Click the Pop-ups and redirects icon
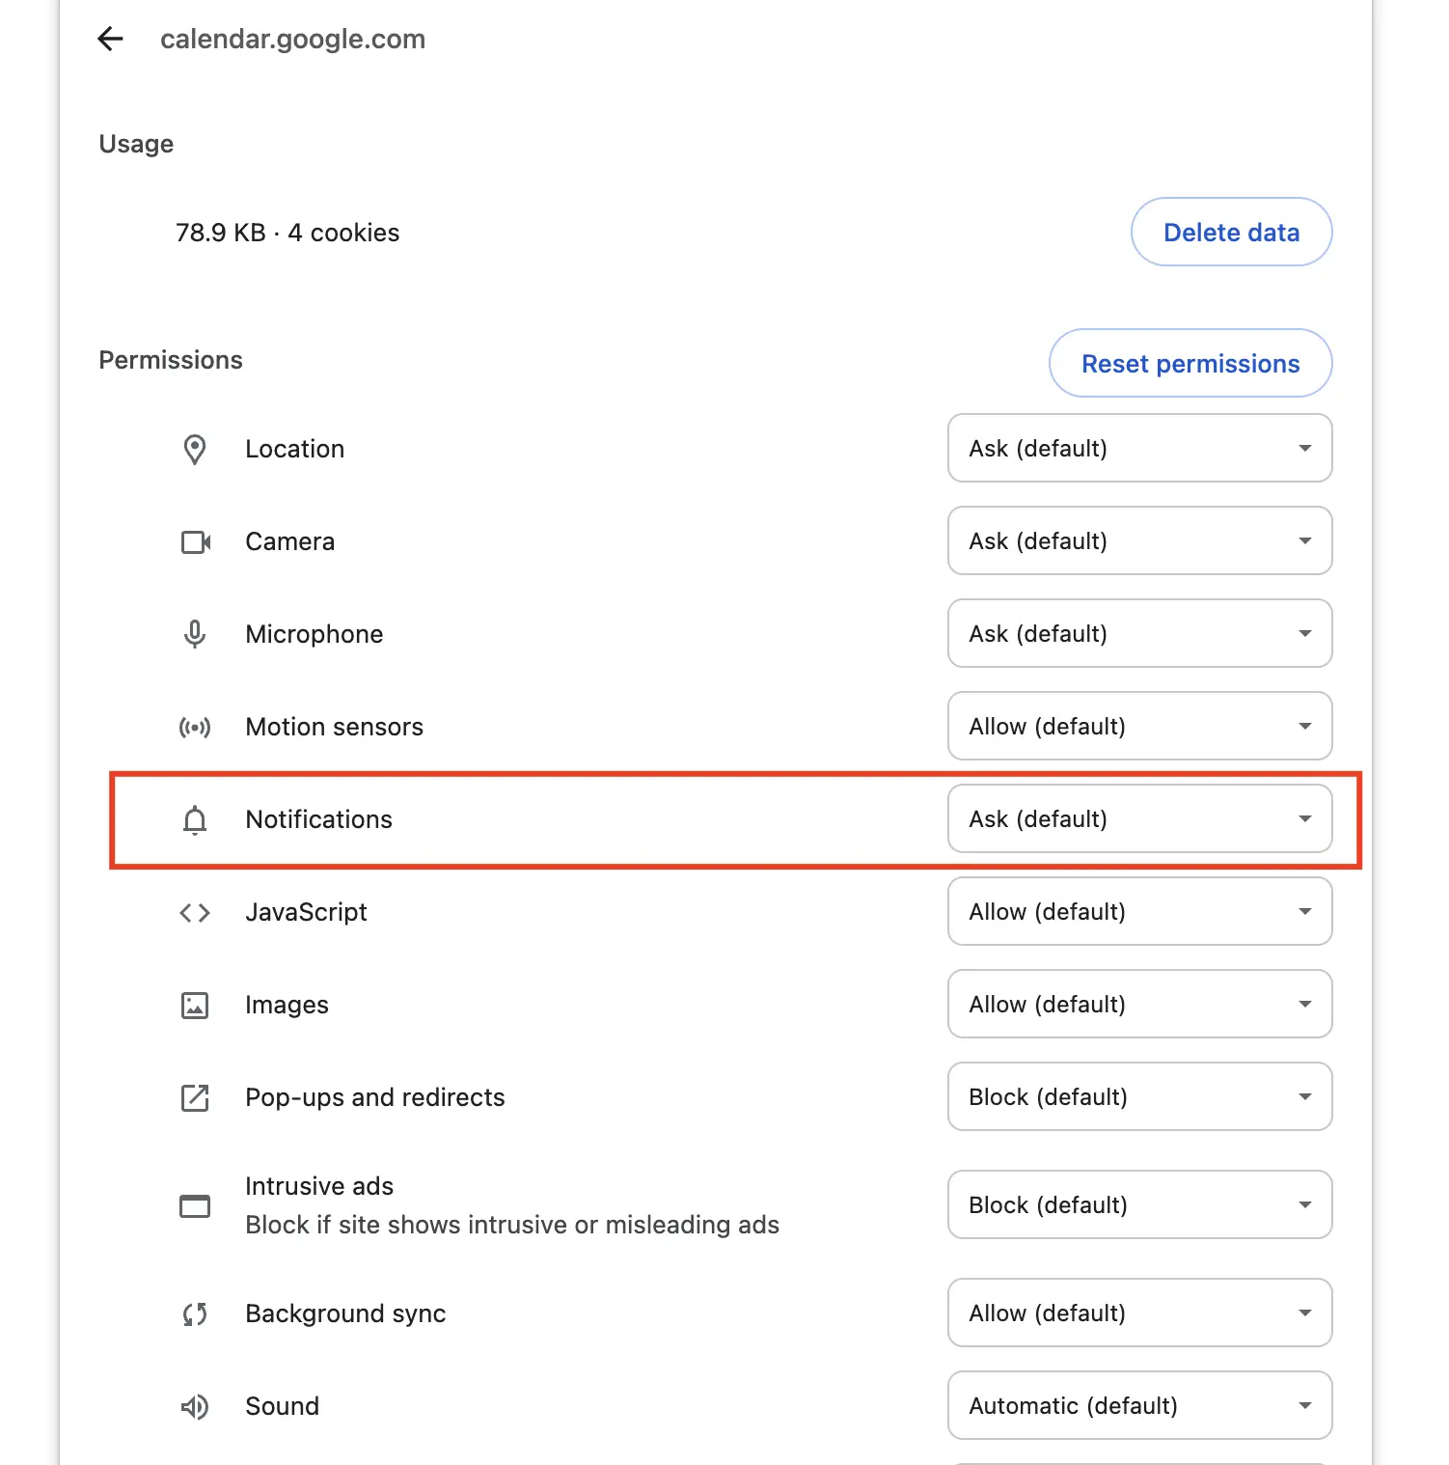 195,1097
